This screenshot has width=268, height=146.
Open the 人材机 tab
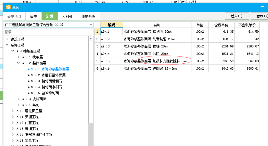[67, 16]
